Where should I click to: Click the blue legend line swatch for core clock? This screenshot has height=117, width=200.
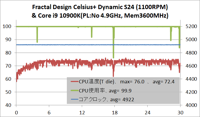click(75, 99)
